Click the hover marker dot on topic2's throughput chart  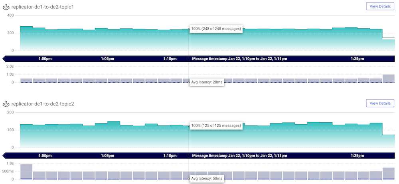point(189,125)
